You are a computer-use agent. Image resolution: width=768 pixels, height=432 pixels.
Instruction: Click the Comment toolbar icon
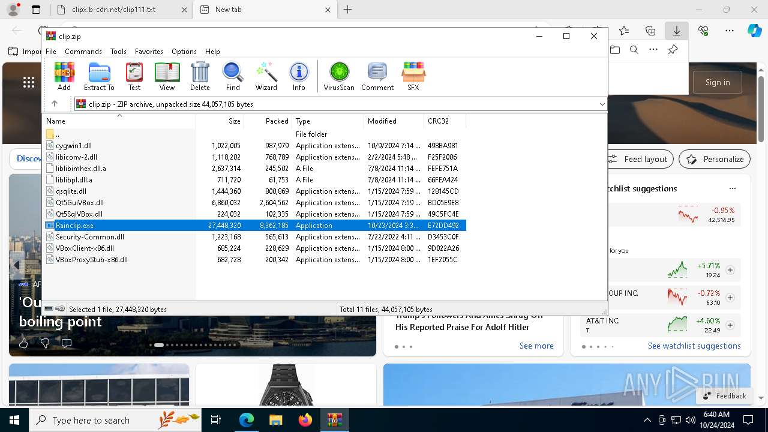coord(377,76)
